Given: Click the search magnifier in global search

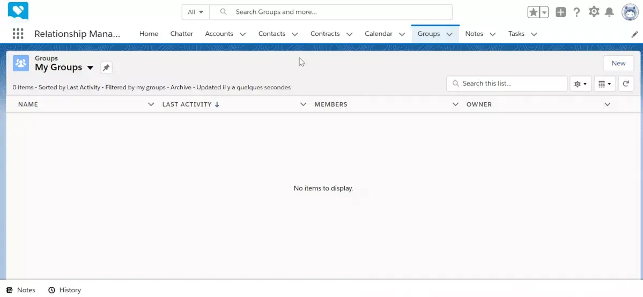Looking at the screenshot, I should pyautogui.click(x=224, y=12).
